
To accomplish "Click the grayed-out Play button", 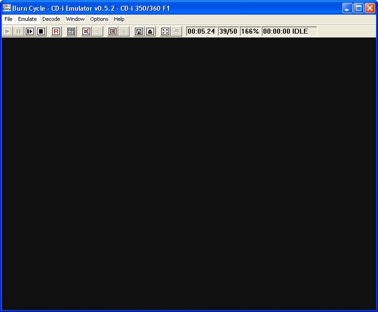I will point(7,31).
